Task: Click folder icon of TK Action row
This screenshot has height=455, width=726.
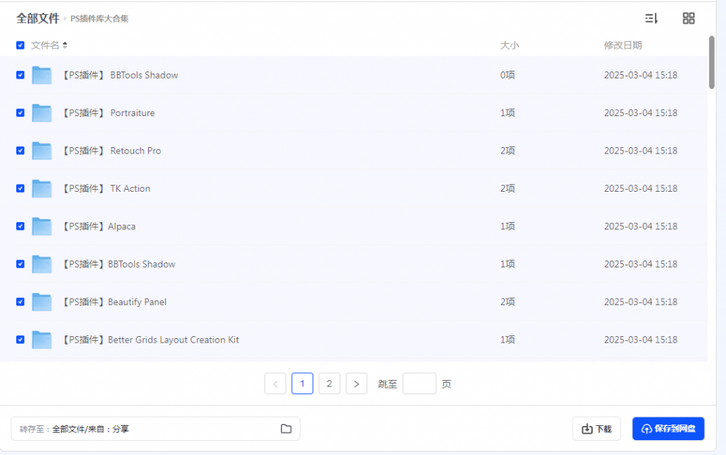Action: click(x=42, y=188)
